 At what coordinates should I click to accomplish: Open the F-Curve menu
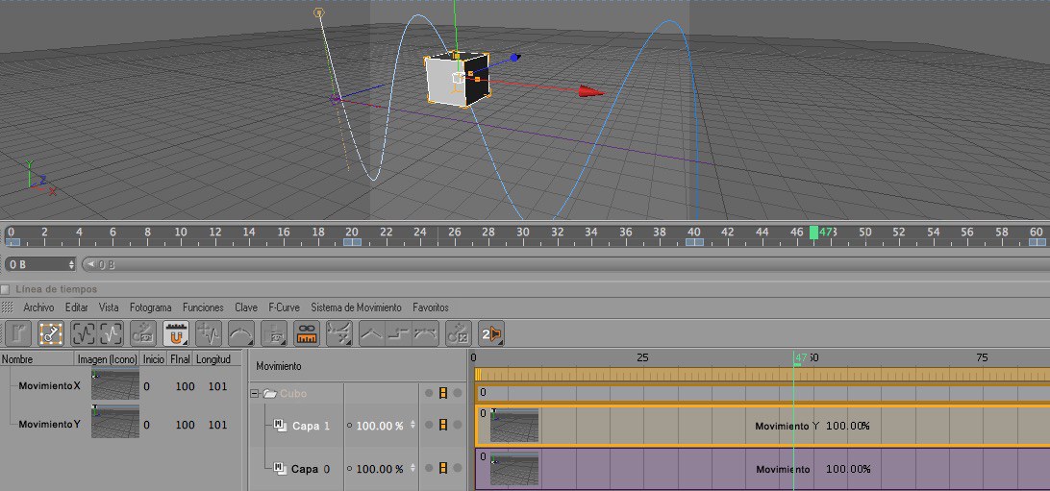point(284,307)
